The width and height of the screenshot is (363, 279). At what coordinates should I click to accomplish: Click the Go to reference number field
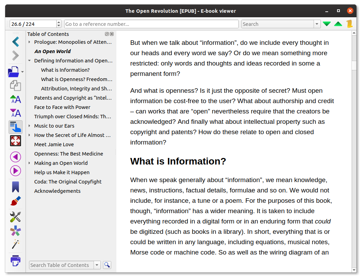point(151,24)
